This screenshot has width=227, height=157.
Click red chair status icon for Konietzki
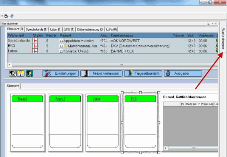36,51
